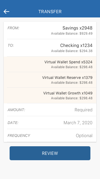Click the FREQUENCY label

tap(19, 136)
